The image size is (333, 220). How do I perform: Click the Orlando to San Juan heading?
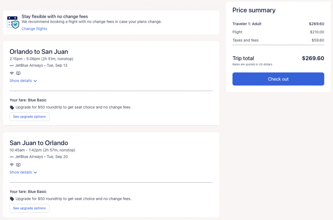[39, 51]
